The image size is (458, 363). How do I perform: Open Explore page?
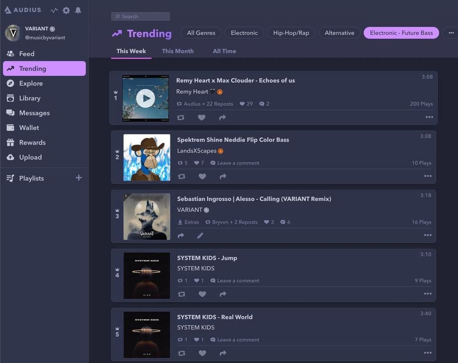44,83
